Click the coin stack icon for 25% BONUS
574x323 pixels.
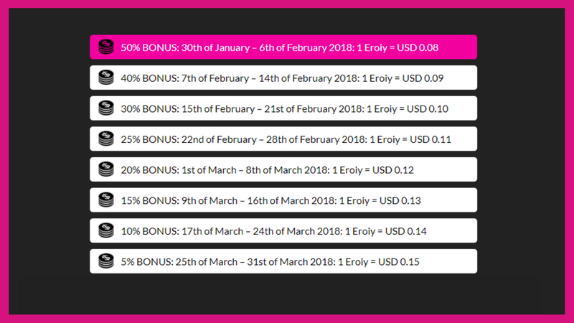pos(106,139)
